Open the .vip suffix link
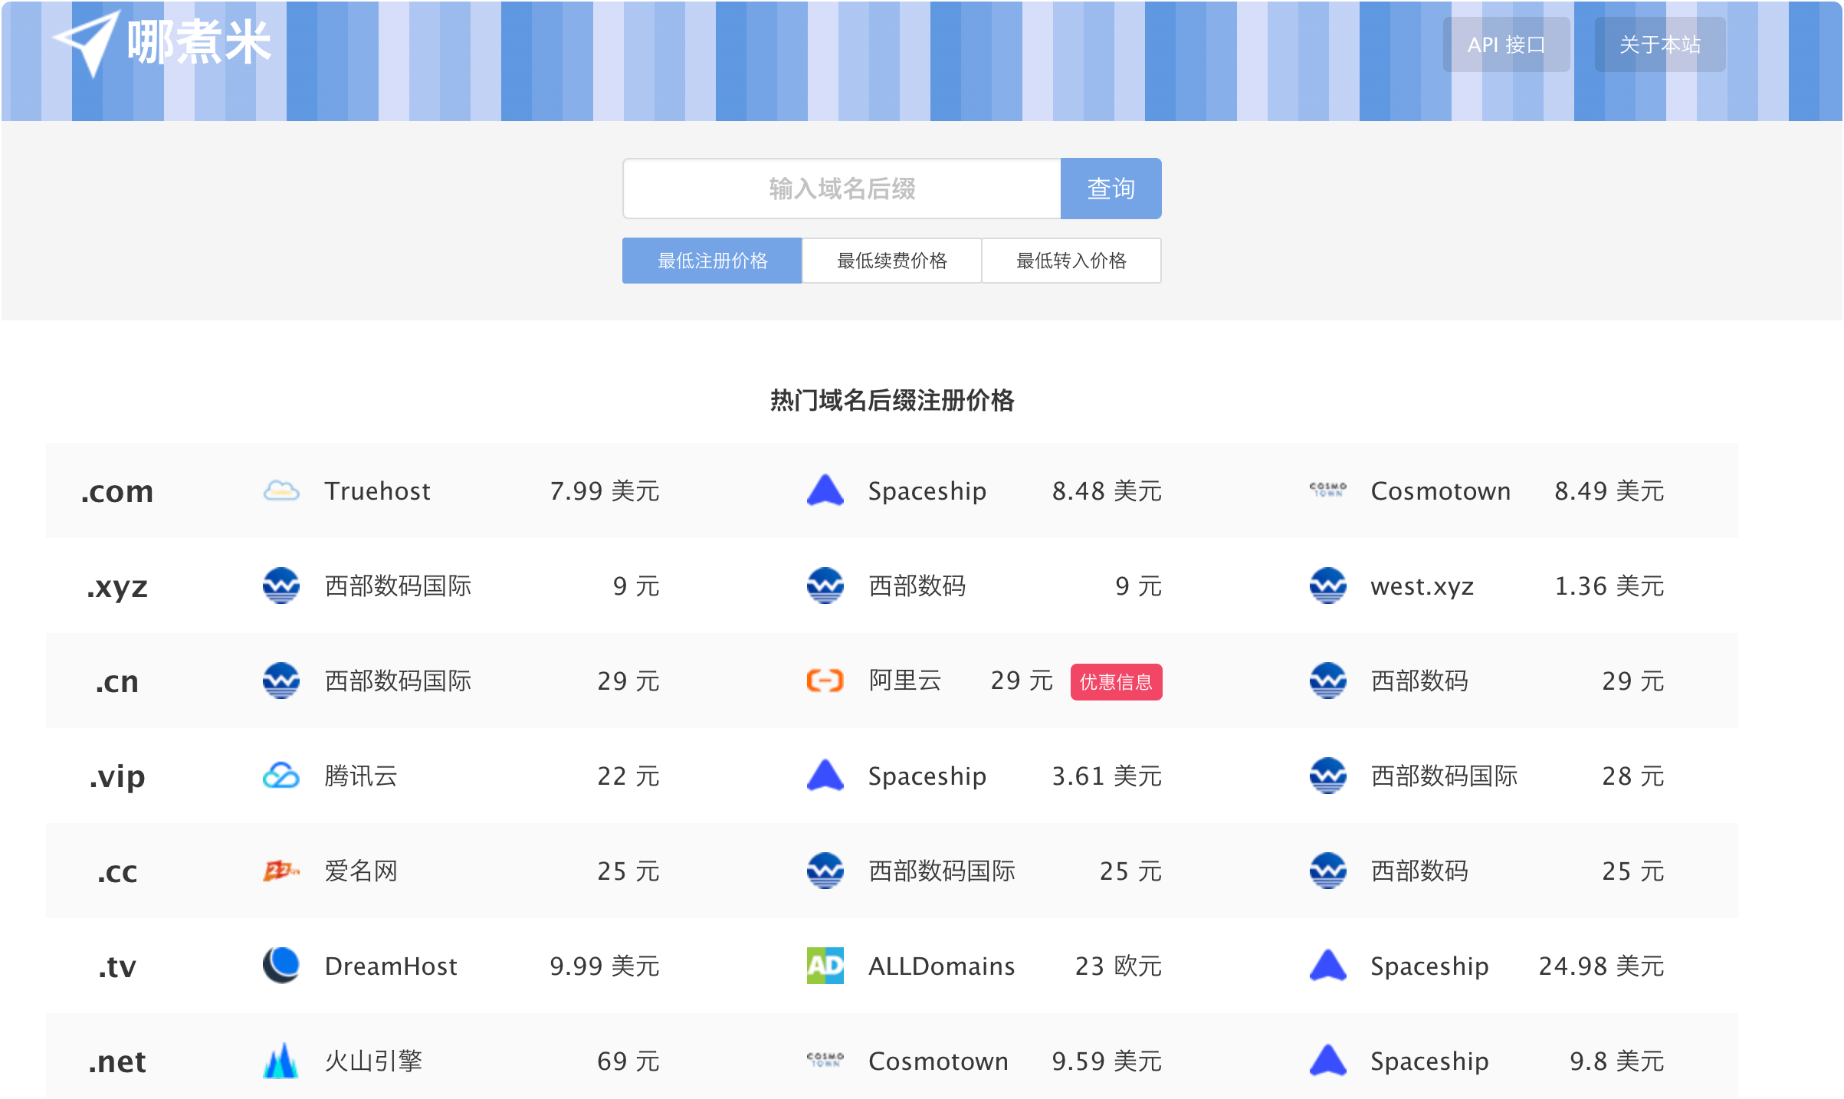 point(117,776)
